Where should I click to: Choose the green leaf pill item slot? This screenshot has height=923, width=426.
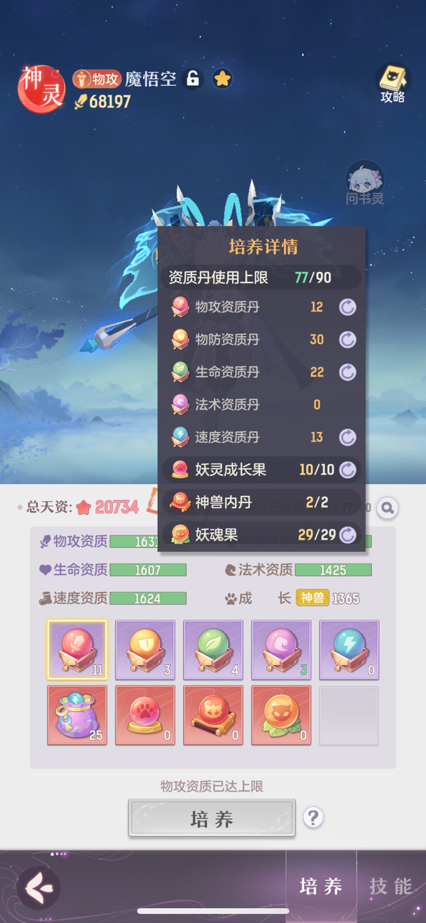pyautogui.click(x=213, y=649)
